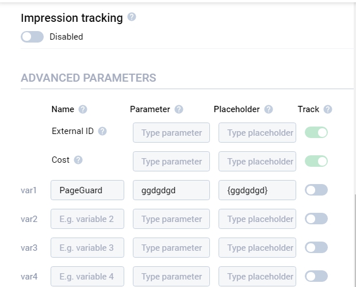Enable the var2 track toggle
The width and height of the screenshot is (356, 287).
click(x=316, y=219)
